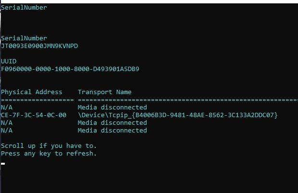Click the Transport Name column header
298x193 pixels.
point(105,92)
